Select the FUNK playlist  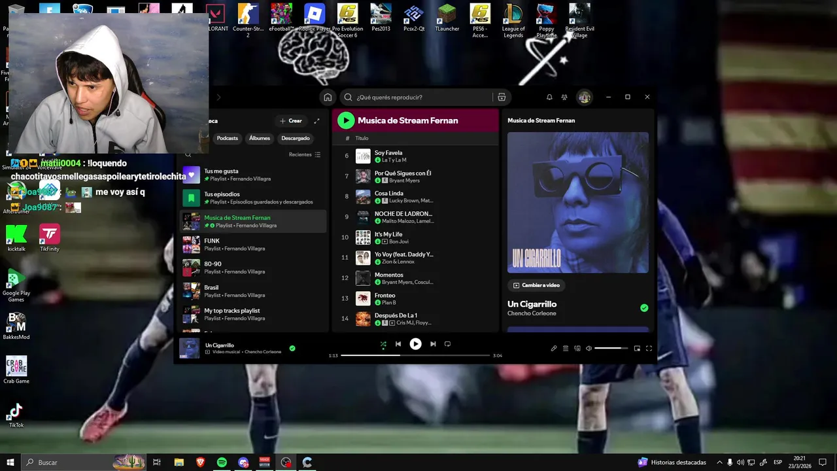click(x=254, y=245)
